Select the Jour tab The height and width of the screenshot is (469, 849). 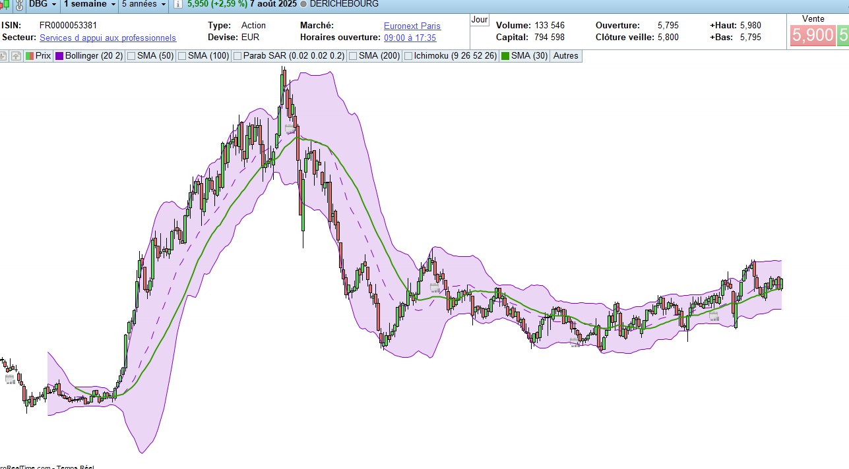(480, 20)
